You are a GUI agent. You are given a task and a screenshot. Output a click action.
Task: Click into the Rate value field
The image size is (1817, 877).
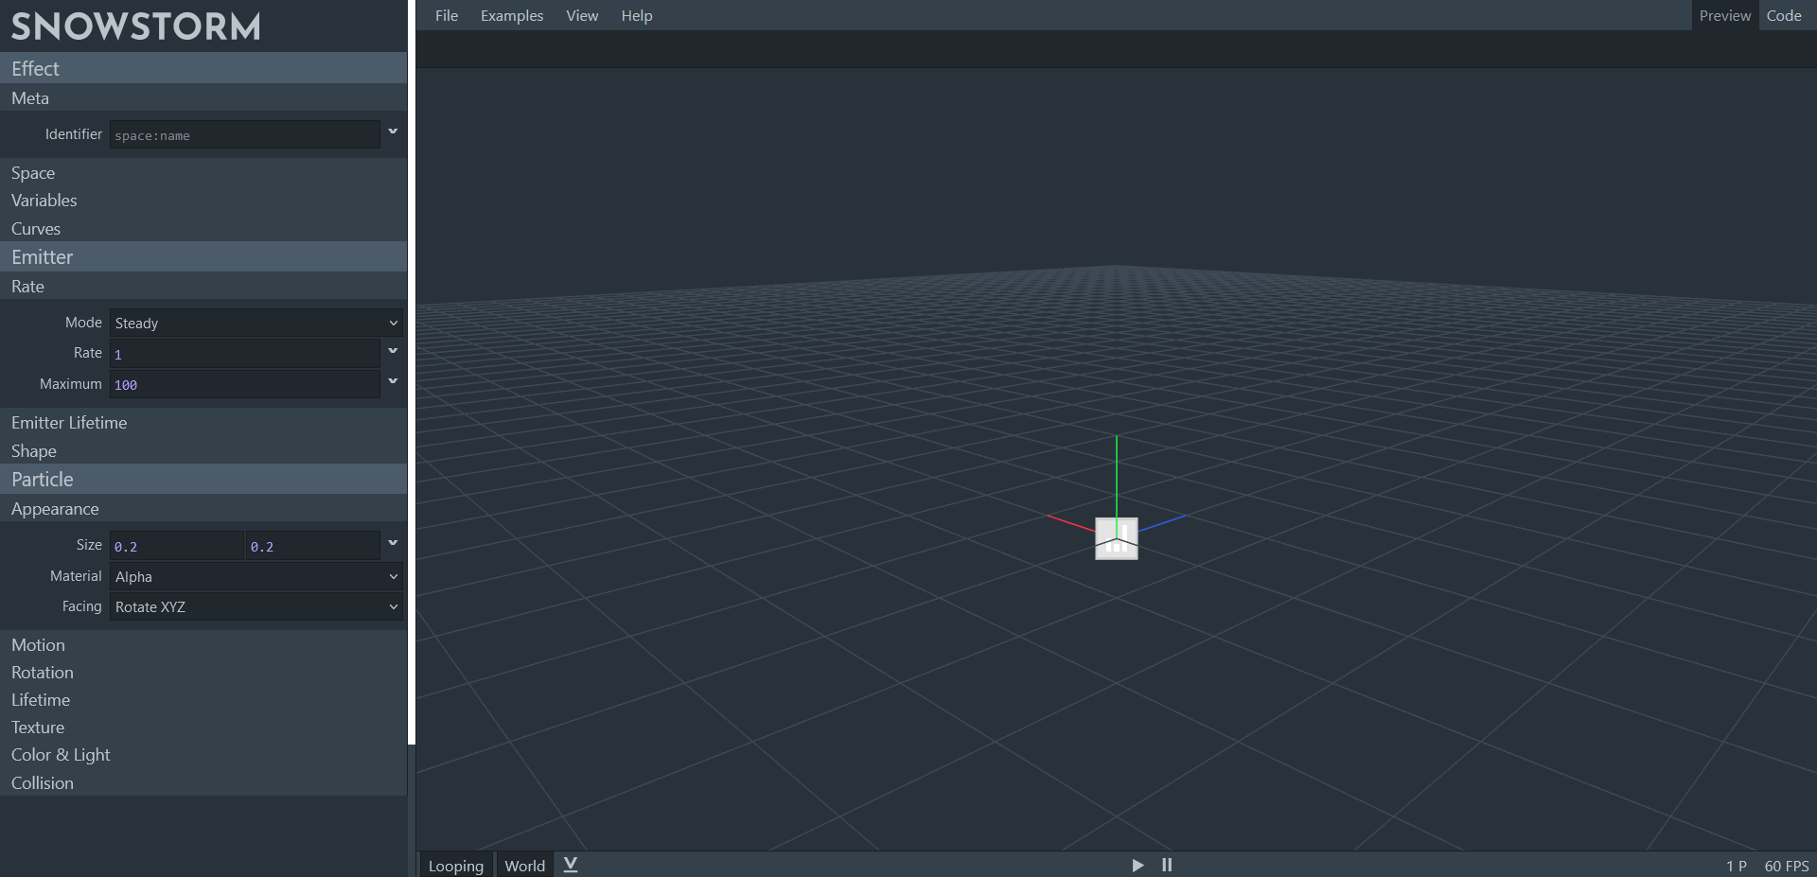click(x=245, y=354)
